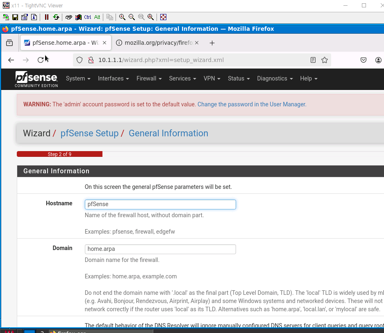
Task: Click the text 'Examples: pfsense, firewall, edgefw'
Action: pyautogui.click(x=130, y=232)
